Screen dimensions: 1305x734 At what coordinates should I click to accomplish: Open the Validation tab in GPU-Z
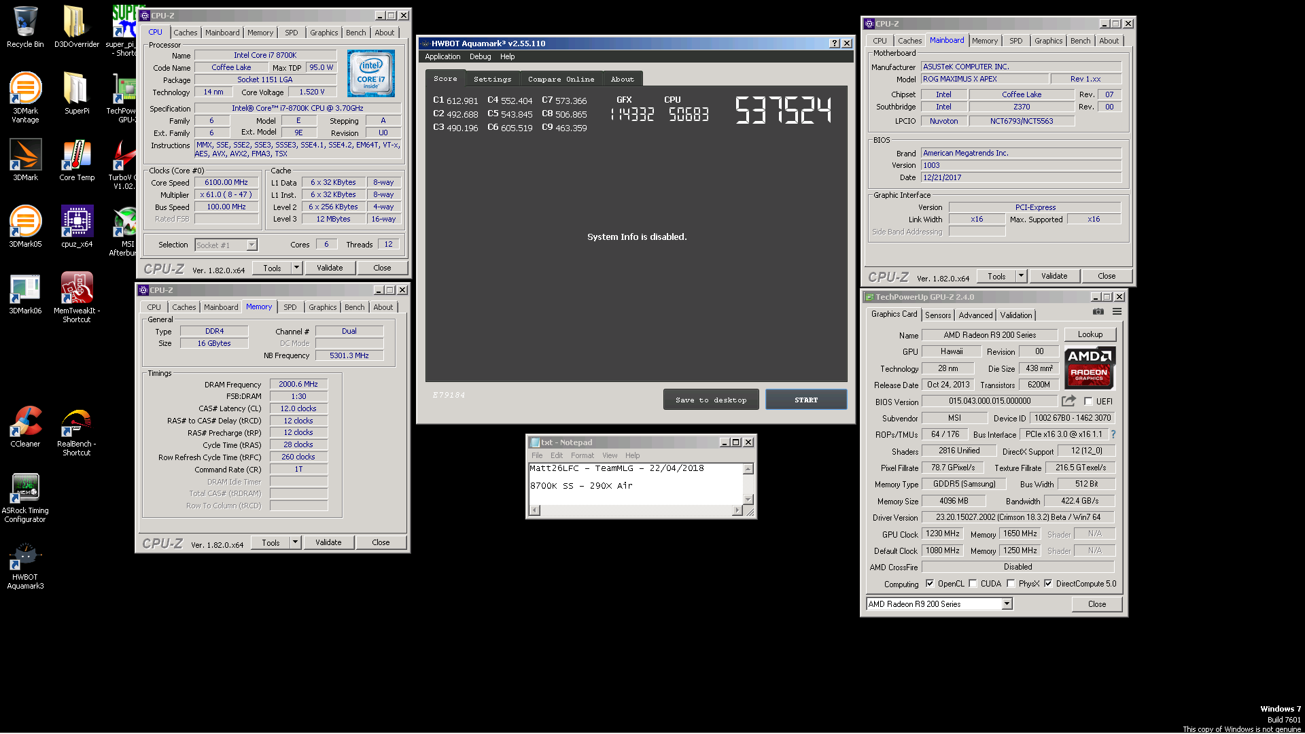pos(1016,315)
